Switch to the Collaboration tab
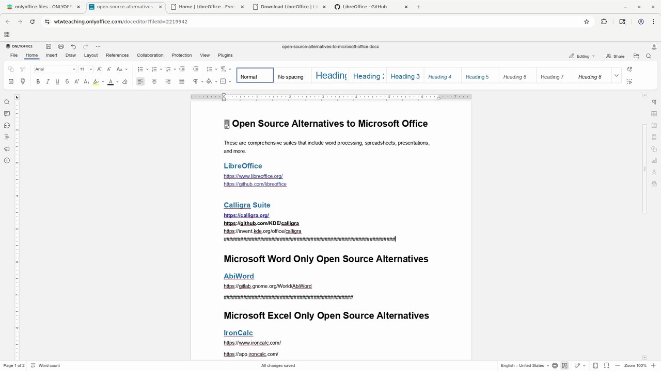This screenshot has width=661, height=371. pyautogui.click(x=150, y=55)
